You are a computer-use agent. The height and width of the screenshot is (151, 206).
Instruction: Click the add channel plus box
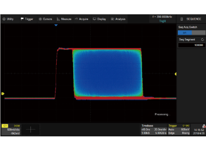click(x=31, y=130)
